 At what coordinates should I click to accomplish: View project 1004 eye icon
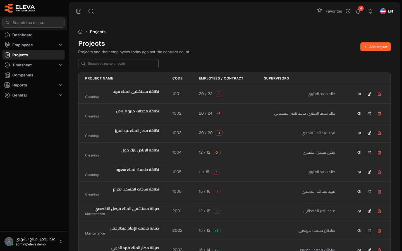coord(359,153)
